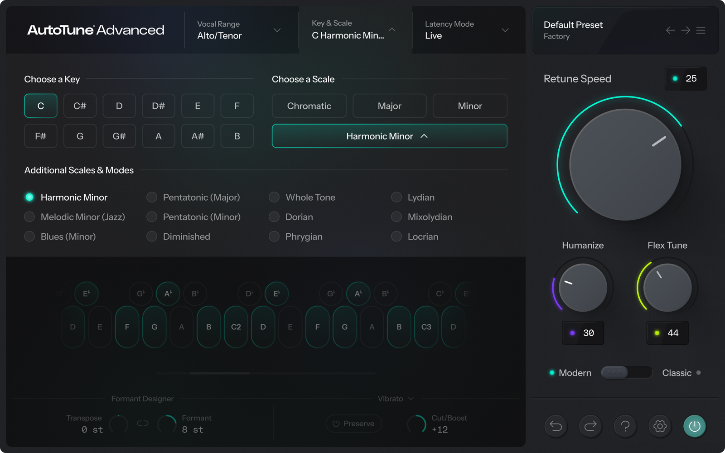Select the Minor scale button
The image size is (725, 453).
click(x=470, y=106)
